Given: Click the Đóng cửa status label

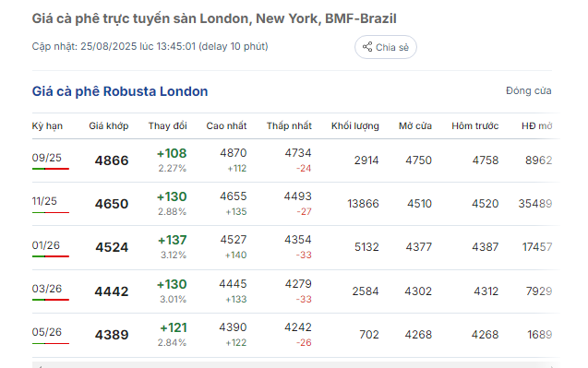Looking at the screenshot, I should pos(529,90).
